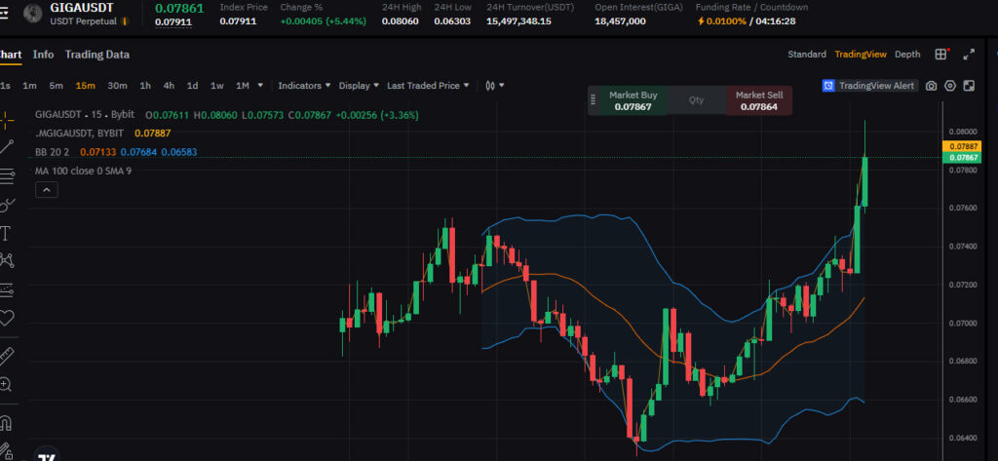This screenshot has height=461, width=998.
Task: Click the BB 20 2 indicator label
Action: [53, 152]
